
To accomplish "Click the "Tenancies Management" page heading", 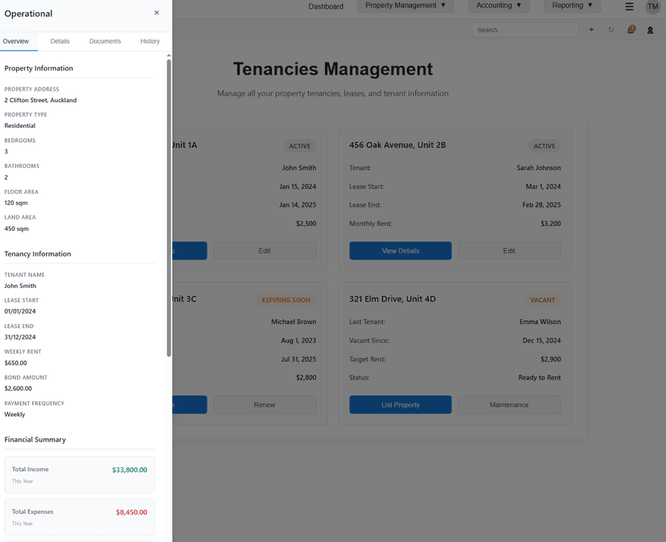I will [x=333, y=69].
